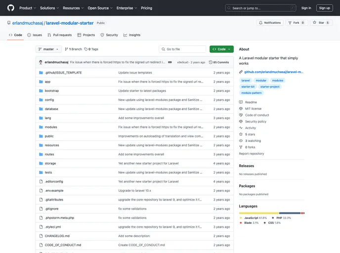Switch to the Pull requests tab
This screenshot has width=340, height=253.
(60, 35)
